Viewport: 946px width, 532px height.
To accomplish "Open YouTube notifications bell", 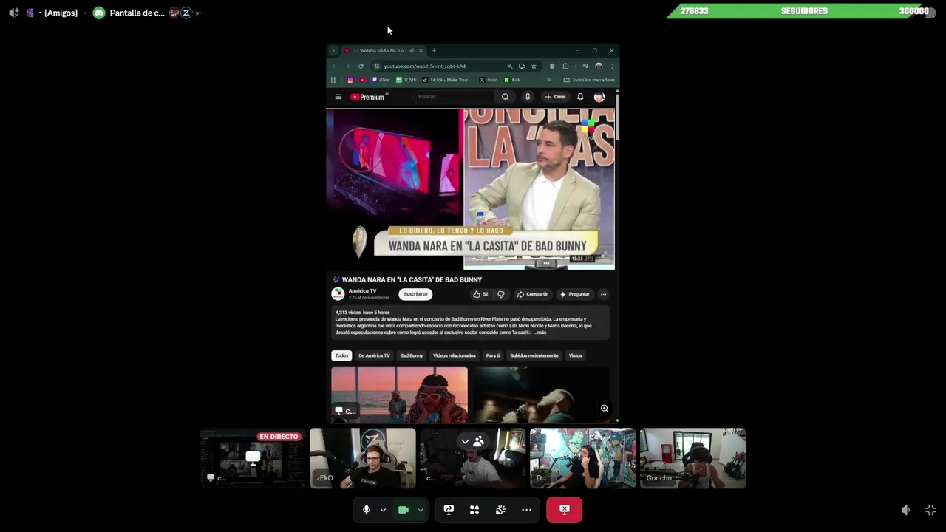I will 580,97.
